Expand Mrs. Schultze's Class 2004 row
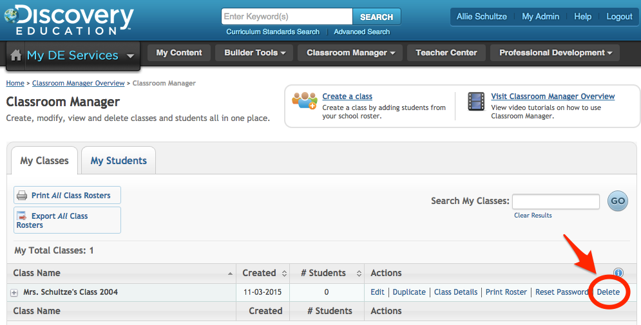The height and width of the screenshot is (325, 641). [x=14, y=293]
